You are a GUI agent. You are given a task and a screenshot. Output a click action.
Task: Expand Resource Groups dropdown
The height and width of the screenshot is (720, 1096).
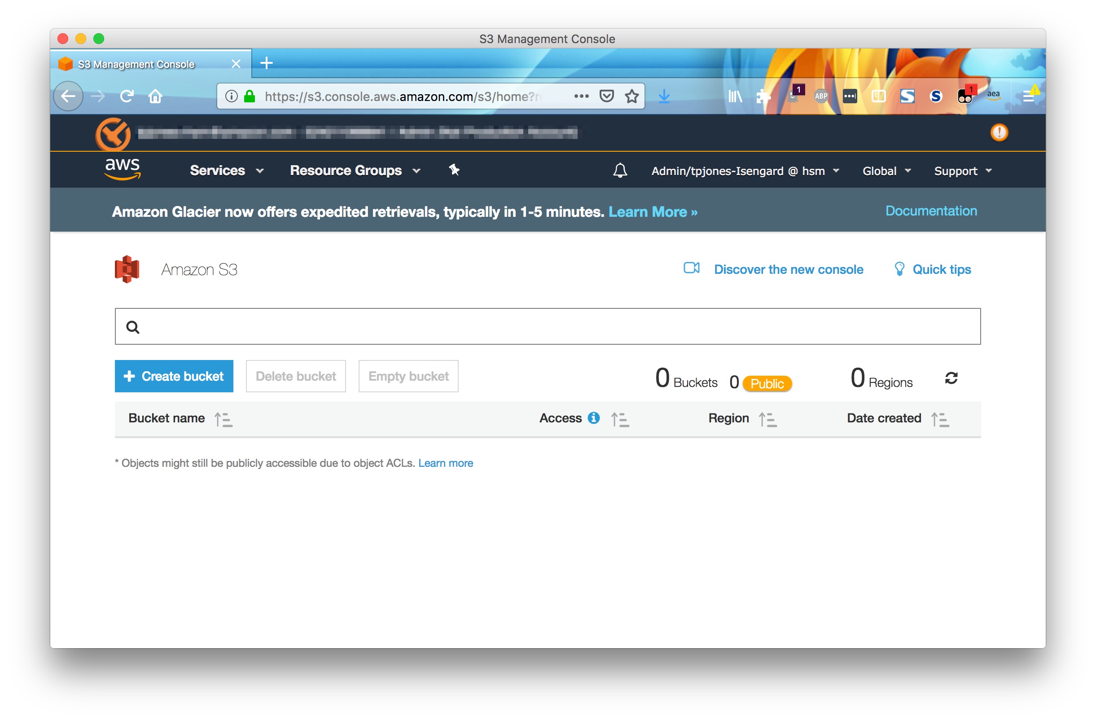tap(355, 171)
